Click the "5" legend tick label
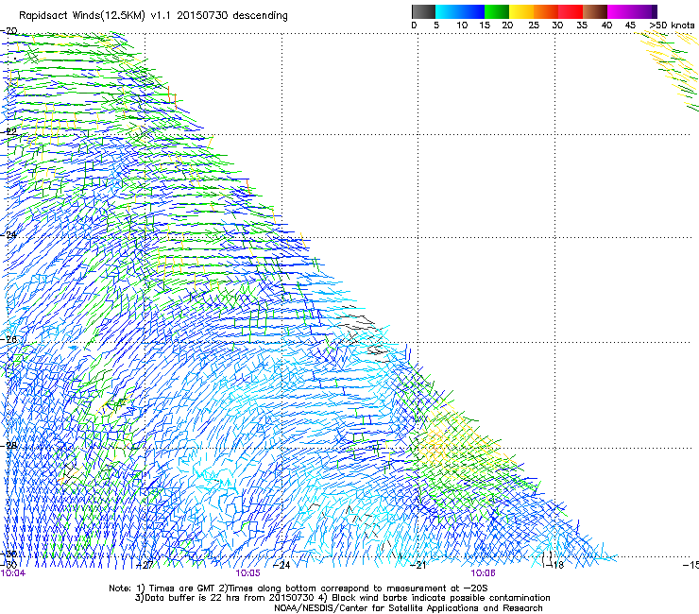 (x=436, y=26)
